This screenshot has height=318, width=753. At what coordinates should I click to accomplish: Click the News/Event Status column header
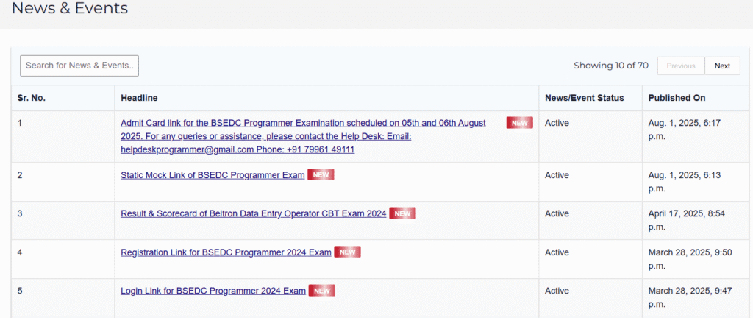tap(585, 98)
